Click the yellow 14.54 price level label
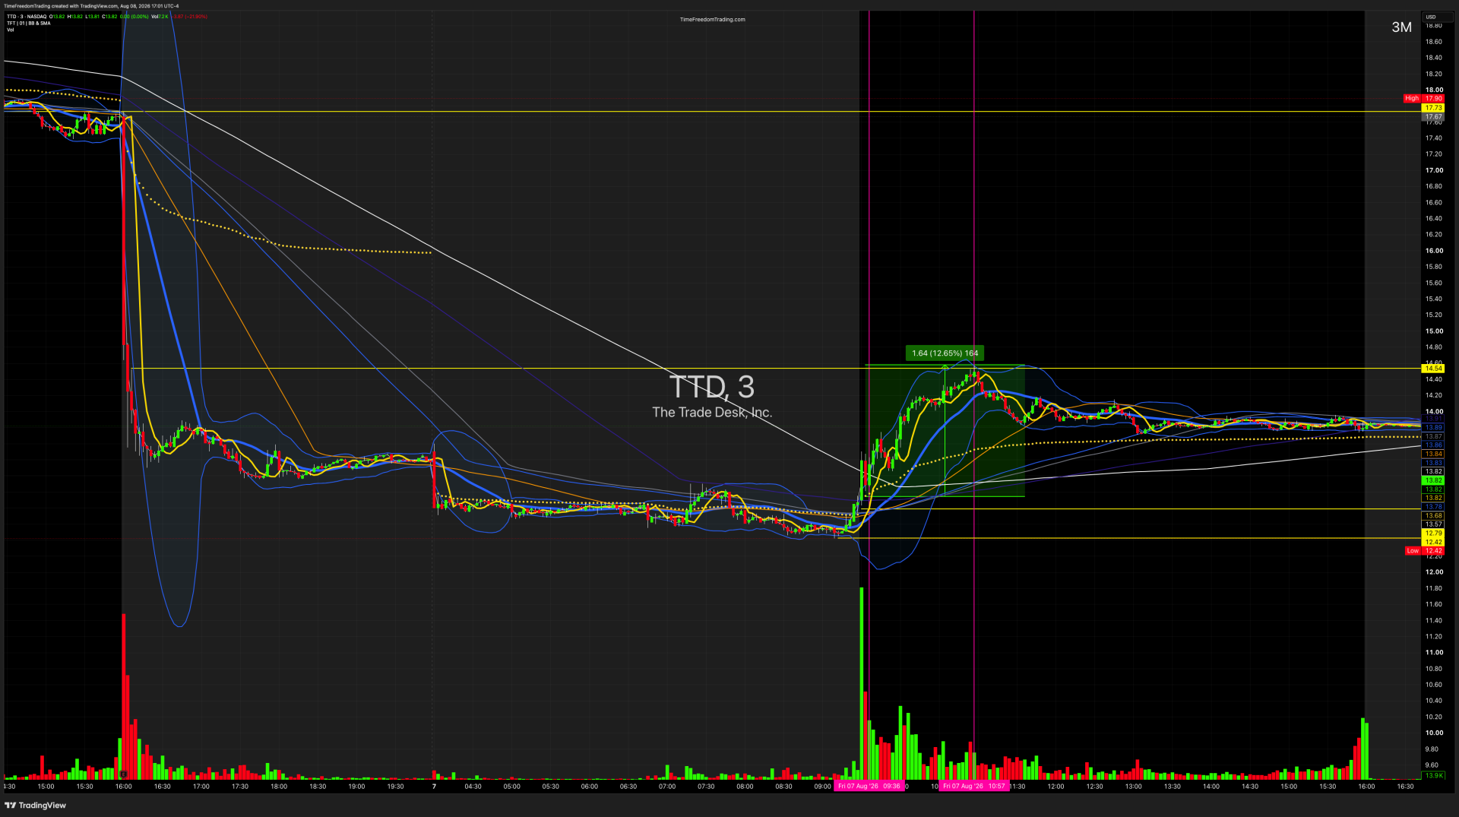 click(x=1433, y=369)
